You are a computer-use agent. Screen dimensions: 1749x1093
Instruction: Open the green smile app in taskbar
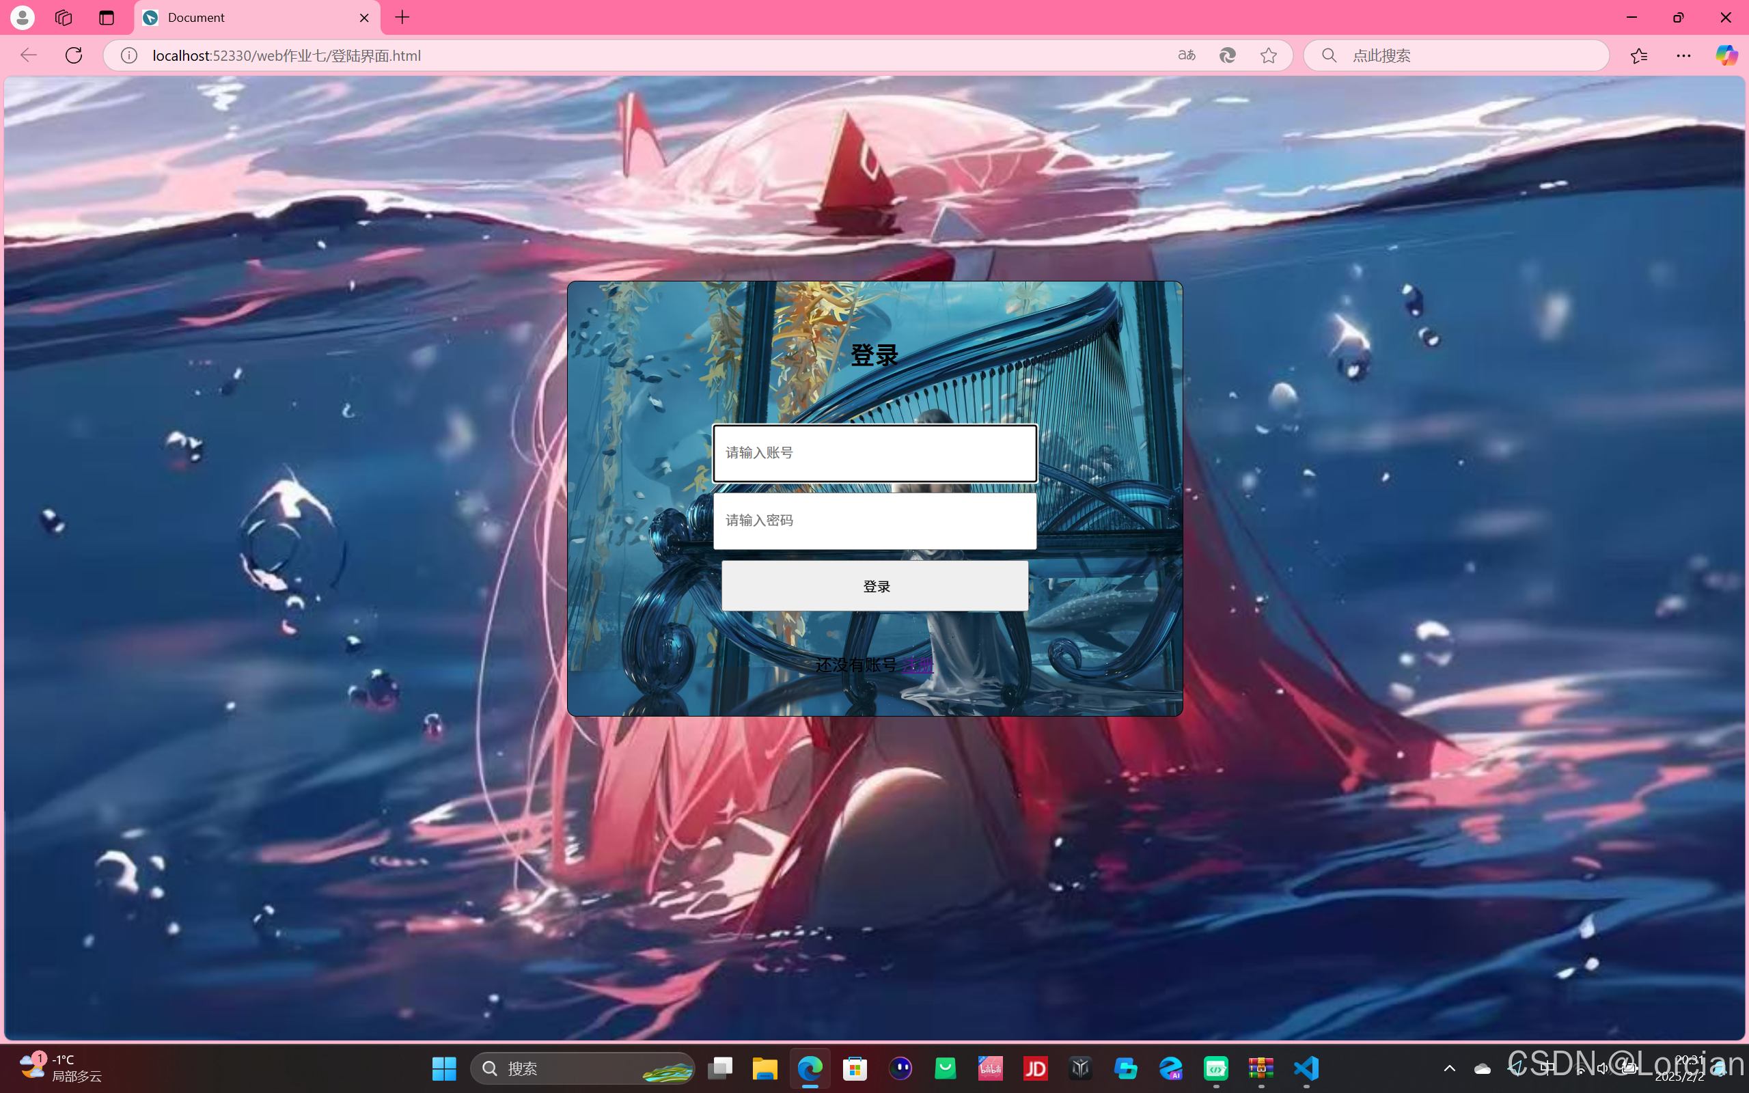[946, 1068]
